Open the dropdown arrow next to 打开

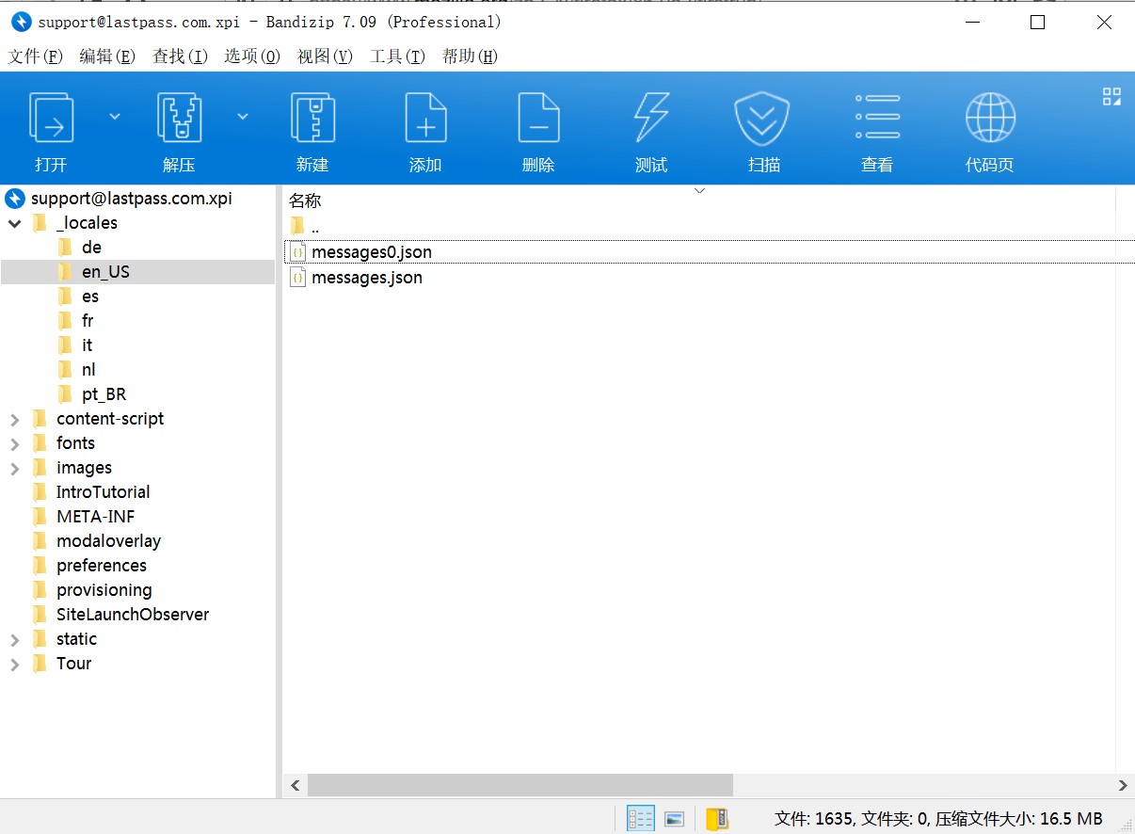115,116
